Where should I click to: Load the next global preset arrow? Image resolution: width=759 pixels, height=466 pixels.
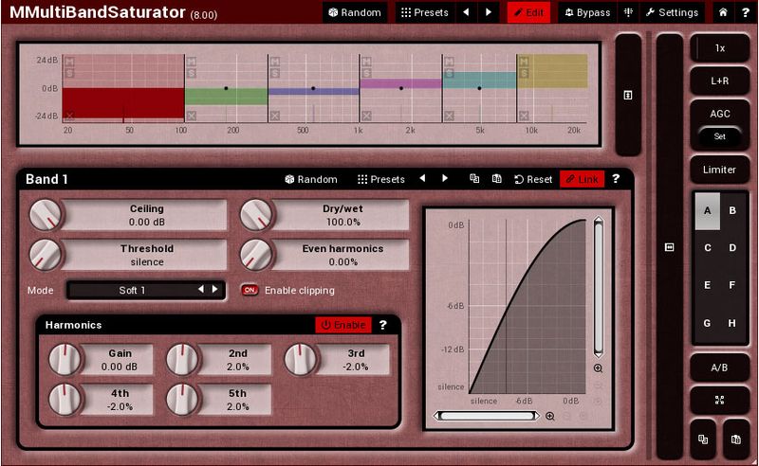(x=489, y=12)
